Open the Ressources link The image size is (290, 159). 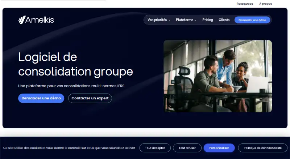pos(245,4)
